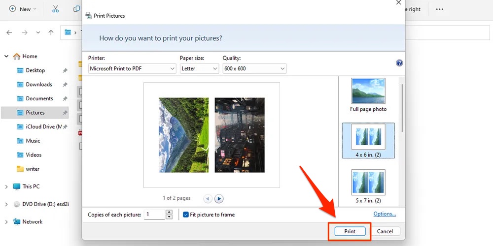This screenshot has height=246, width=493.
Task: Click the blue help question mark icon
Action: point(399,63)
